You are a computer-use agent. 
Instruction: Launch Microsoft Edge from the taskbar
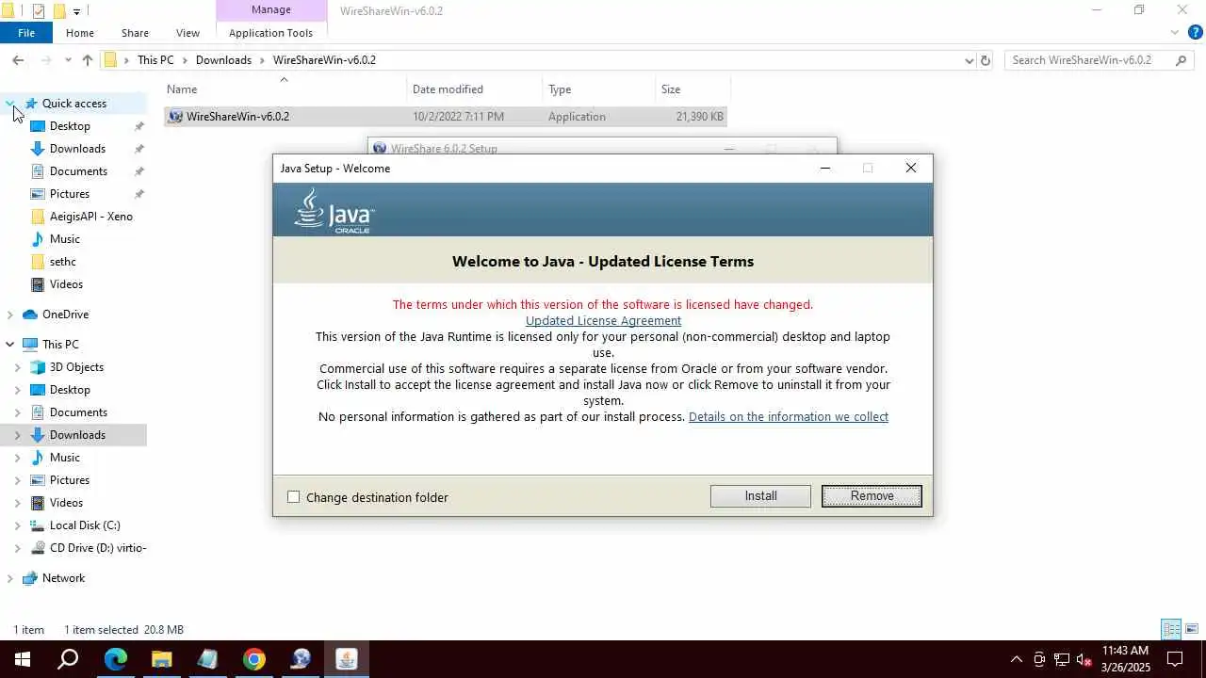point(115,659)
